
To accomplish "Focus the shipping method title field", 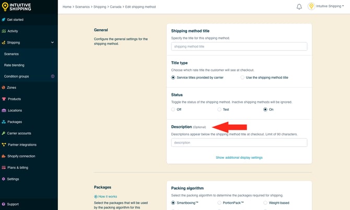I will 239,46.
